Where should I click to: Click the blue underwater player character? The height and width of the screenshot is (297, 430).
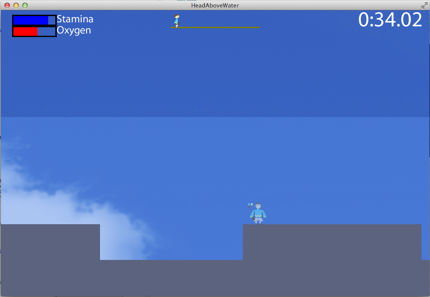click(x=258, y=213)
